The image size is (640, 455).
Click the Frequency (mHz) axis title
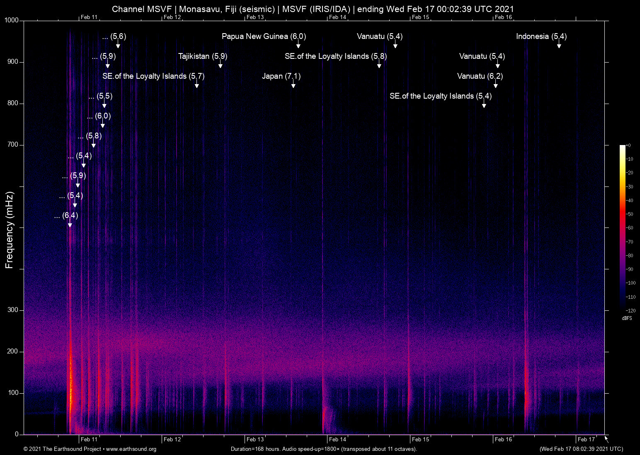pos(10,230)
